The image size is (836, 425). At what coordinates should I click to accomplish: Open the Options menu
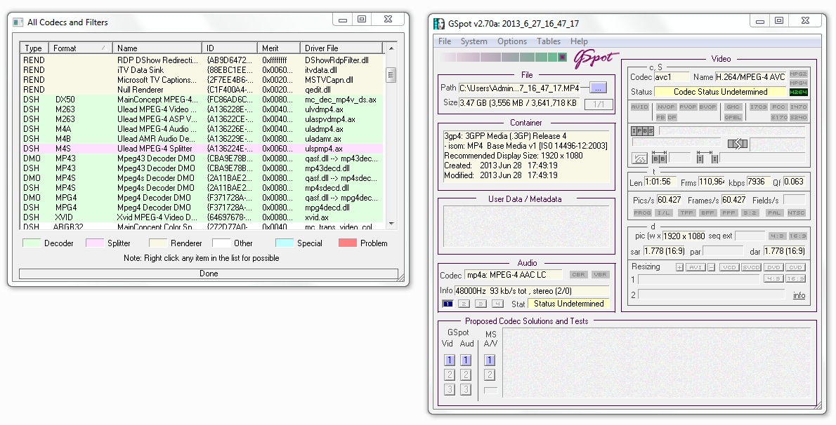pyautogui.click(x=511, y=41)
